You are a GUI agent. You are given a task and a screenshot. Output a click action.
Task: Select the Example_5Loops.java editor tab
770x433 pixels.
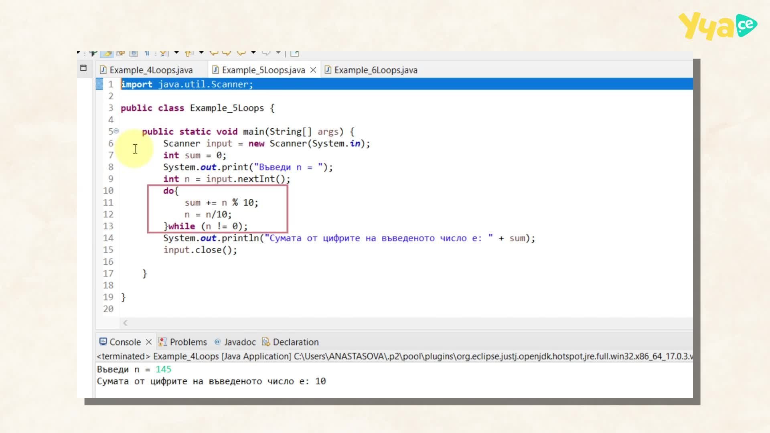point(263,70)
